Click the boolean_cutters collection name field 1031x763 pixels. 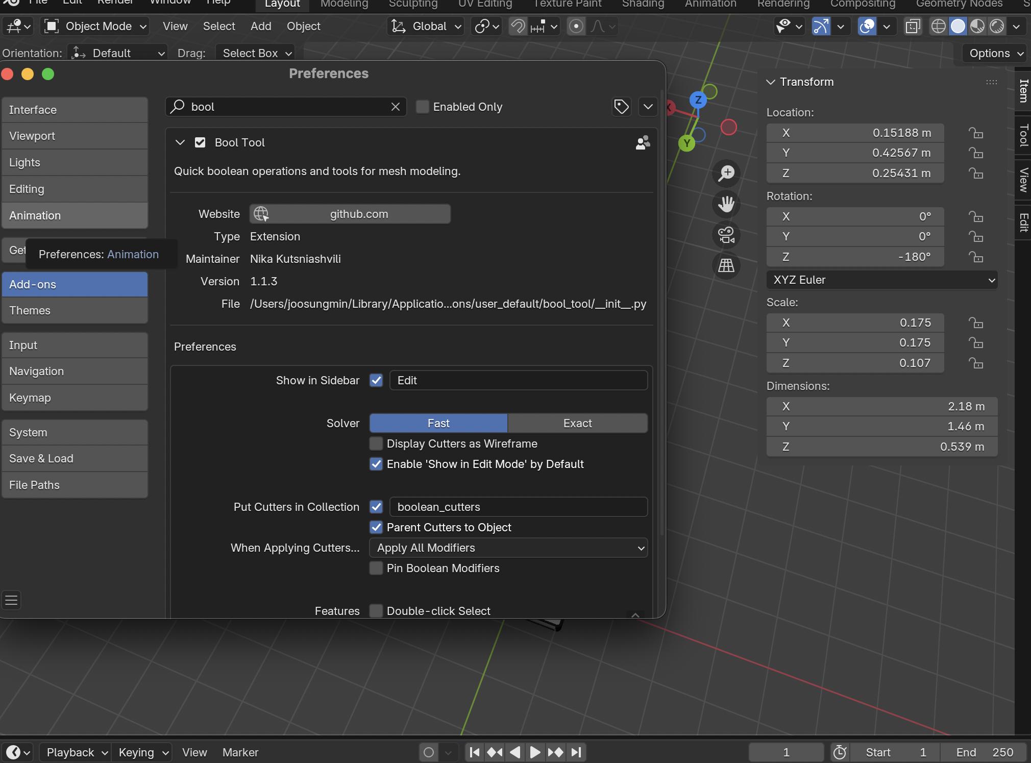(519, 507)
